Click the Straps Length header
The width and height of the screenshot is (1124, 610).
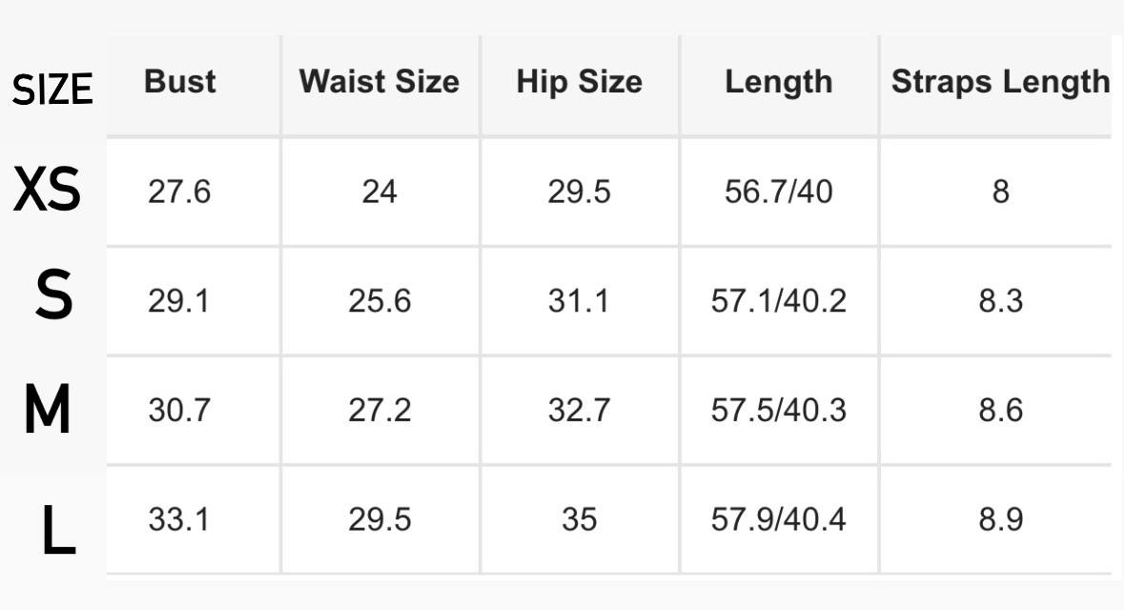(1000, 82)
